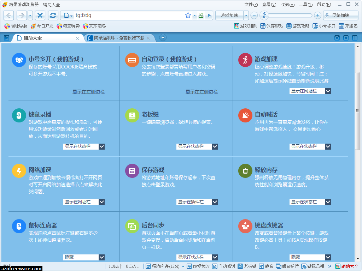Click the 释放内存 trash can icon
Viewport: 362px width, 271px height.
click(x=245, y=171)
